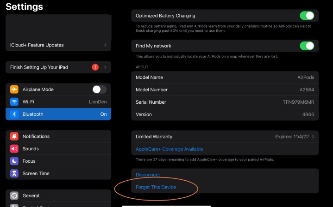Enable Airplane Mode switch
Viewport: 333px width, 207px height.
pos(100,89)
